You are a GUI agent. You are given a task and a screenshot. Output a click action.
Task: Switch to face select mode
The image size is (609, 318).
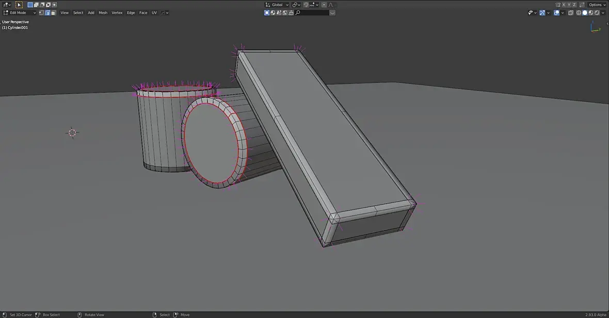[x=53, y=13]
